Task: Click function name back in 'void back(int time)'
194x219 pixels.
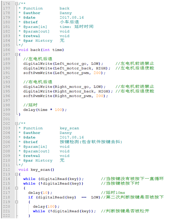Action: [x=35, y=50]
